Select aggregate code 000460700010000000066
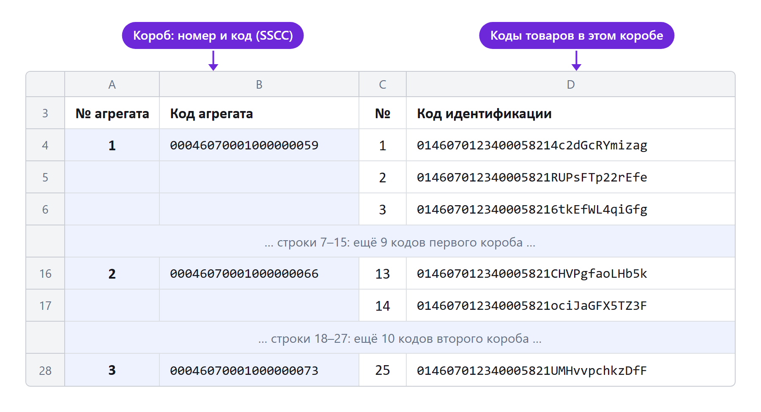The height and width of the screenshot is (412, 761). click(259, 274)
